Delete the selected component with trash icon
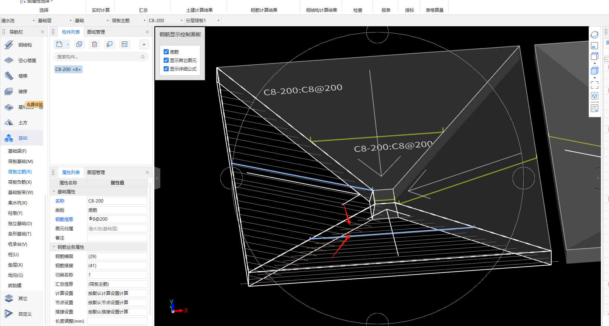This screenshot has height=326, width=609. click(x=95, y=44)
